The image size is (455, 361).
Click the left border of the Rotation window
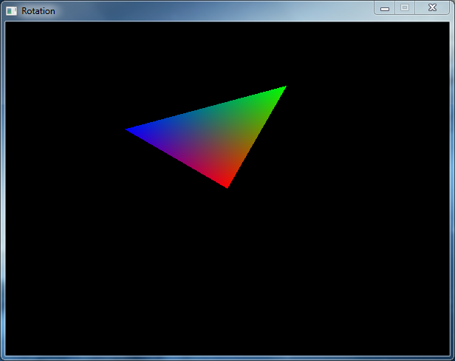point(2,185)
